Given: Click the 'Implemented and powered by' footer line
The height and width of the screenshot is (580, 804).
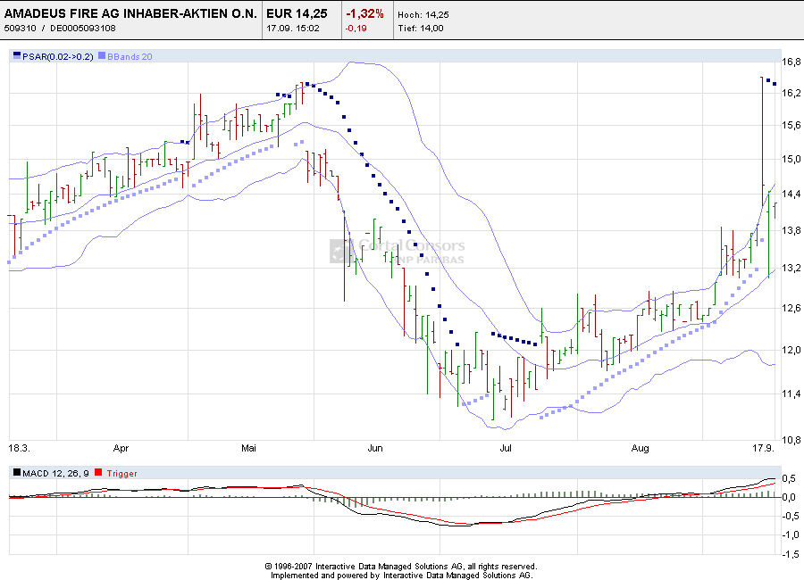Looking at the screenshot, I should tap(402, 576).
